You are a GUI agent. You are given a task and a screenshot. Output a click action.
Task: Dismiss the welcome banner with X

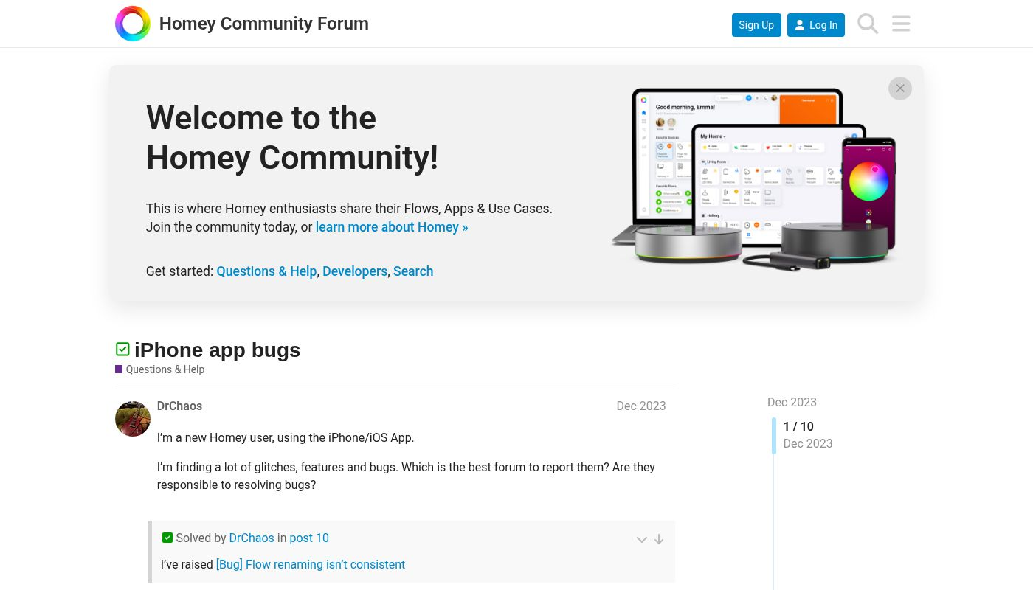coord(899,88)
